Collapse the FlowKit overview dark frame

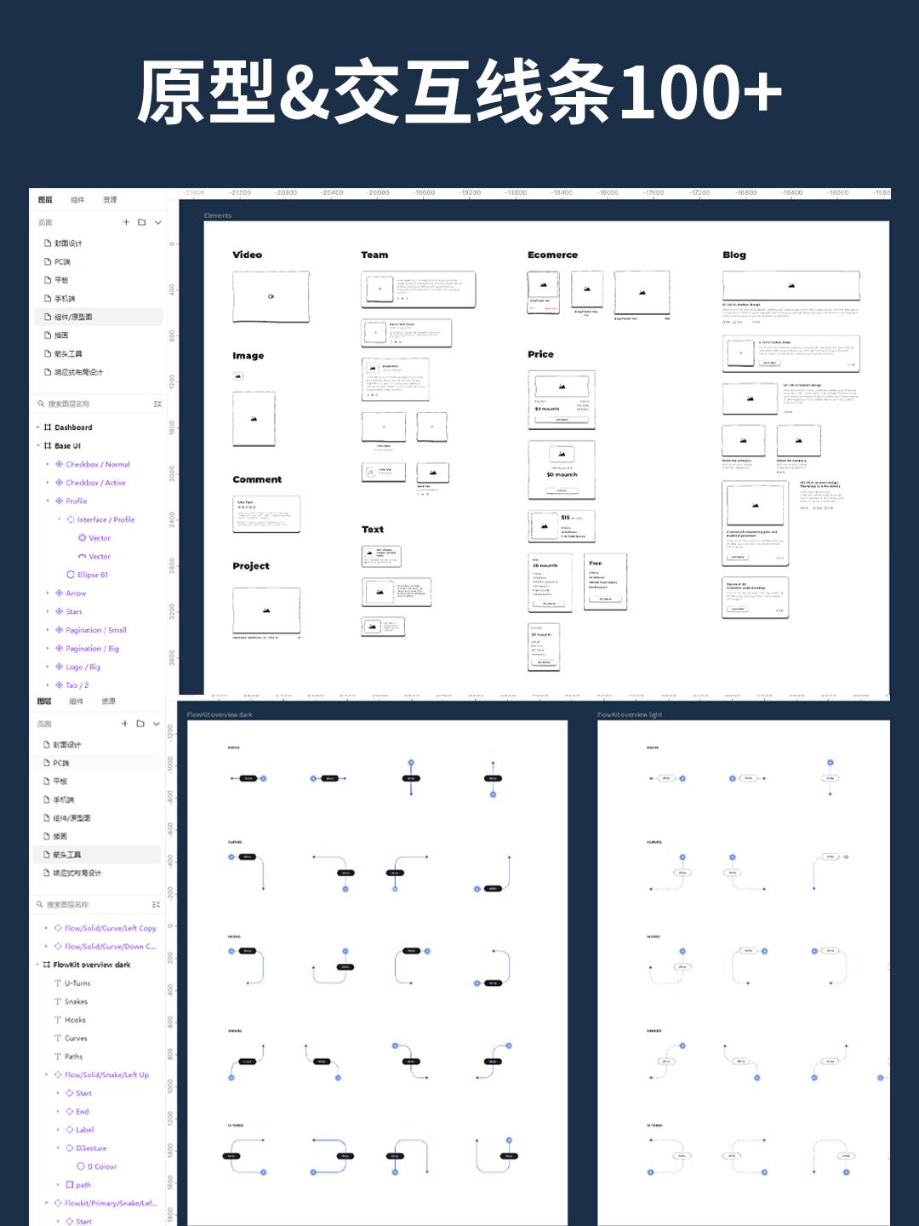[37, 965]
